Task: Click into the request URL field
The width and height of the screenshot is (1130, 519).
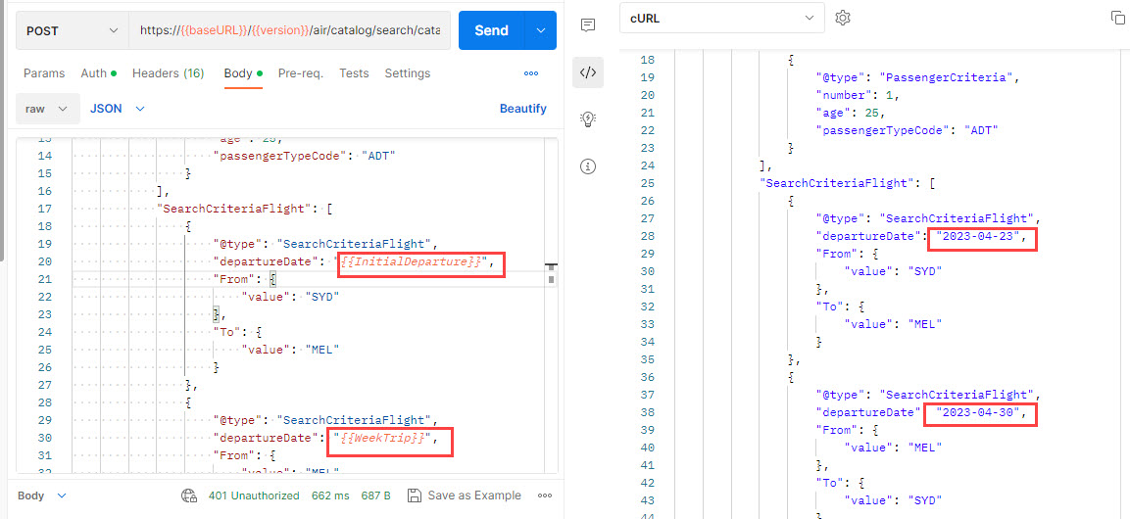Action: point(289,30)
